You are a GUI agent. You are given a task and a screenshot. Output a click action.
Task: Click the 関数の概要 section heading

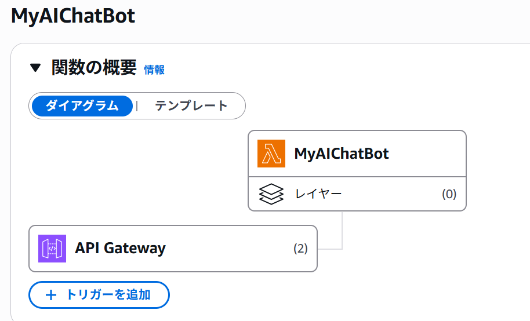tap(94, 67)
